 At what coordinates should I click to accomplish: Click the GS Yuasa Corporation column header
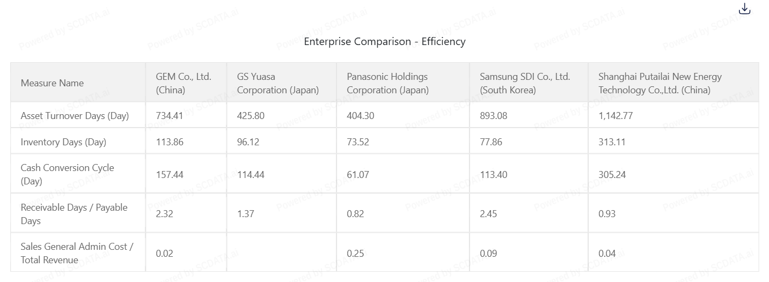(278, 83)
